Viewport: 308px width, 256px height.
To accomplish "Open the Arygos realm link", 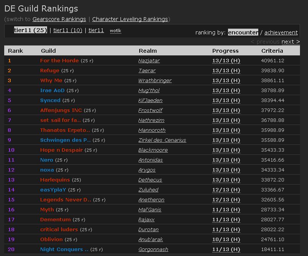I will coord(147,170).
